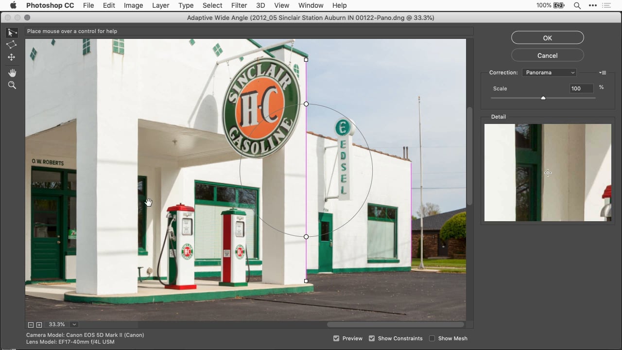Click the Cancel button
The width and height of the screenshot is (622, 350).
(x=548, y=55)
